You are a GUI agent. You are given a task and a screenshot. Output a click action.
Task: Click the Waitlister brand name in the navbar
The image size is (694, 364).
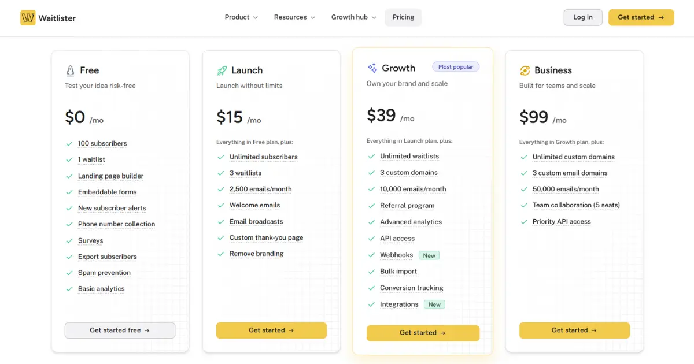click(58, 18)
